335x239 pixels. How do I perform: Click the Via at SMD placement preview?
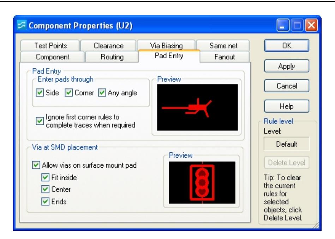click(202, 182)
